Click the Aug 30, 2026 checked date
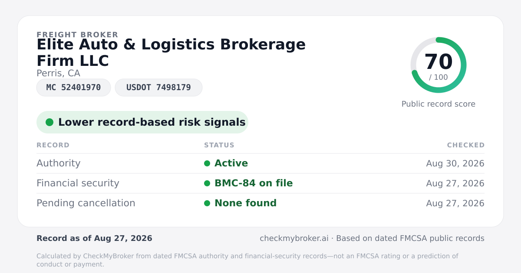 point(455,163)
